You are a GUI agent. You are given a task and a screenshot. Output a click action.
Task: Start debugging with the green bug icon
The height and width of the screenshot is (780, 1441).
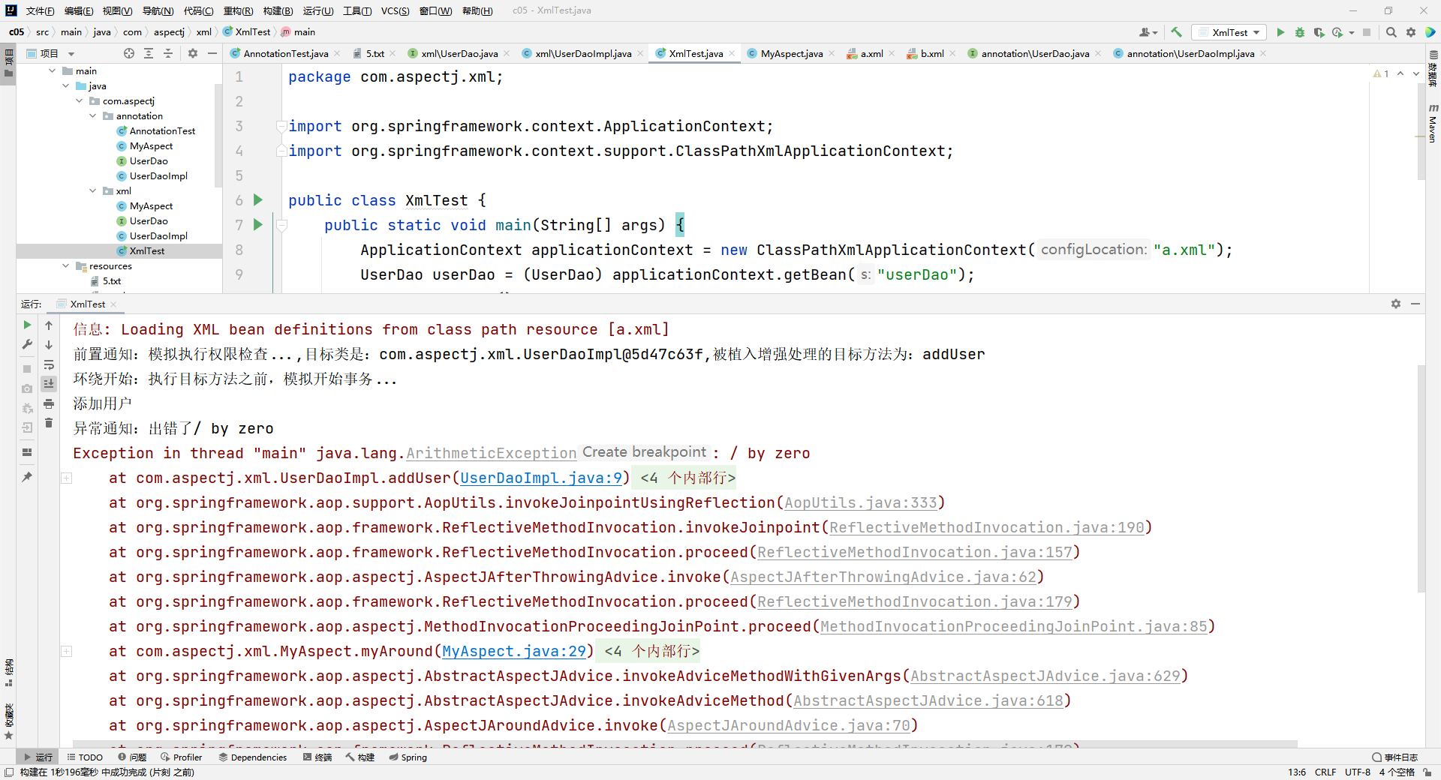click(x=1300, y=32)
